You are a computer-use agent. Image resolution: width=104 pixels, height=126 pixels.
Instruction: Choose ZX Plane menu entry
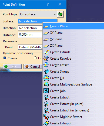pos(73,46)
